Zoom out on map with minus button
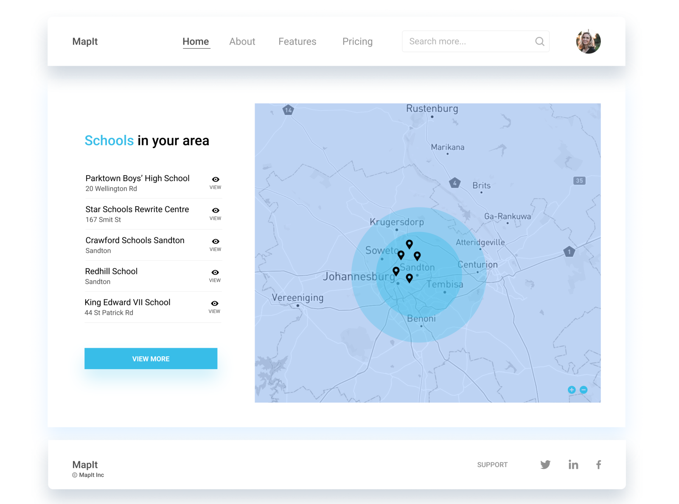 click(584, 390)
